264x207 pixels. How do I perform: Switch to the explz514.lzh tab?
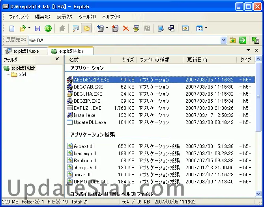(71, 51)
